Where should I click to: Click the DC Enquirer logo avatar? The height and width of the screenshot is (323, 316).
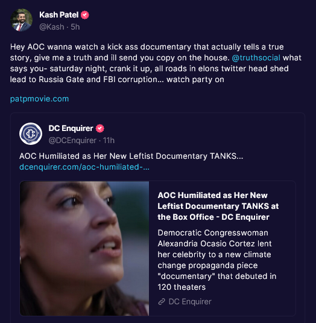click(31, 133)
